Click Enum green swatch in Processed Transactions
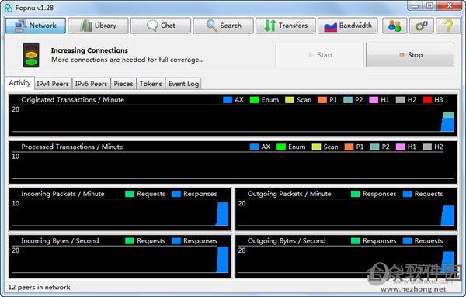The image size is (466, 297). tap(281, 147)
